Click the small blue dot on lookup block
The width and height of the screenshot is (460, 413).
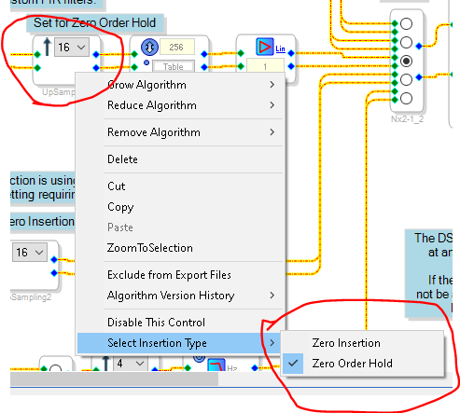tap(146, 62)
